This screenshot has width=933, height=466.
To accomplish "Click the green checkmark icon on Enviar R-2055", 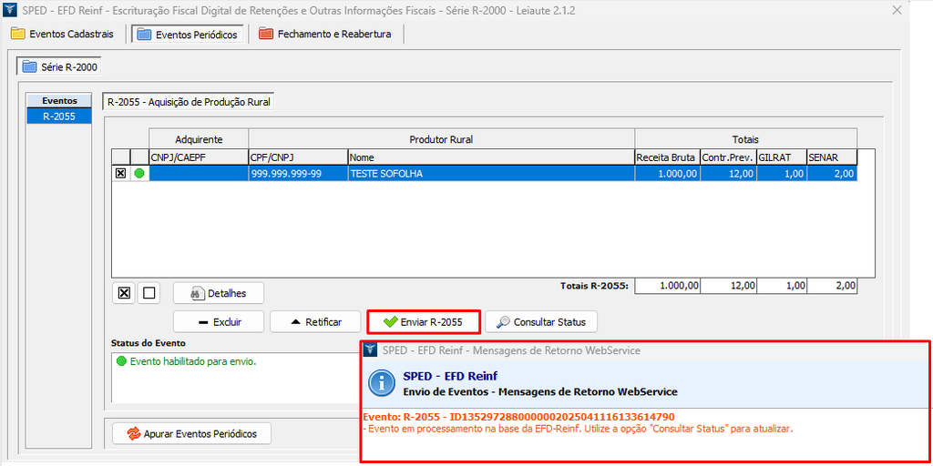I will tap(390, 322).
